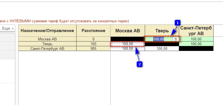Image resolution: width=223 pixels, height=105 pixels.
Task: Select Санкт-Петербург row Москва АВ tariff
Action: click(128, 49)
